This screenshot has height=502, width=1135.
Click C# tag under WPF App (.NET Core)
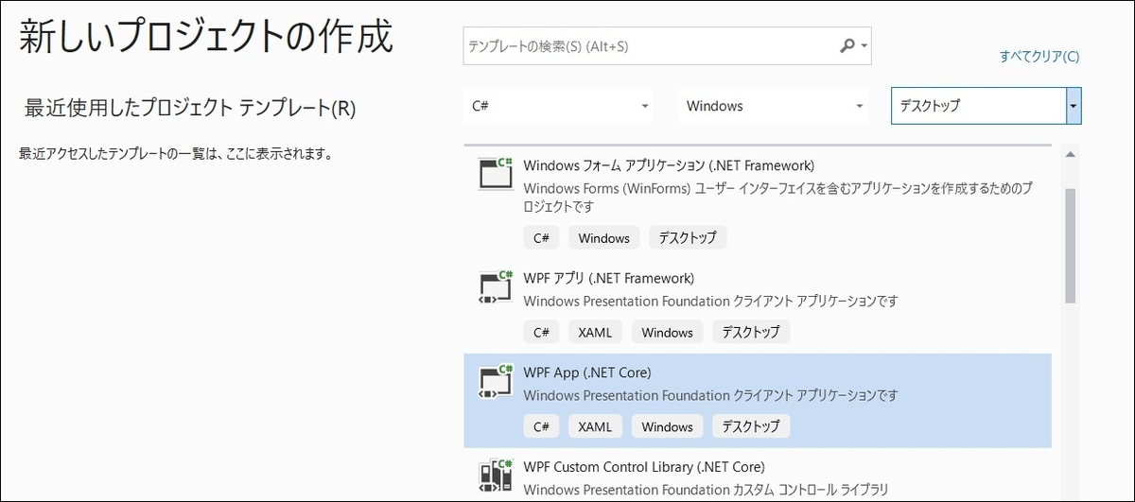tap(541, 427)
